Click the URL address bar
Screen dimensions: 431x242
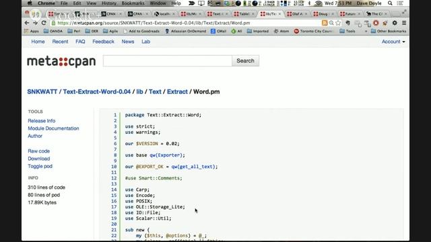186,23
